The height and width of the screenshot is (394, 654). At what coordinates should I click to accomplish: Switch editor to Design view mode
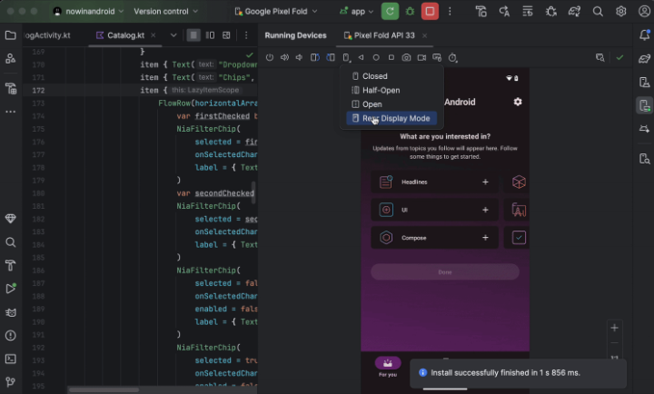[x=226, y=35]
